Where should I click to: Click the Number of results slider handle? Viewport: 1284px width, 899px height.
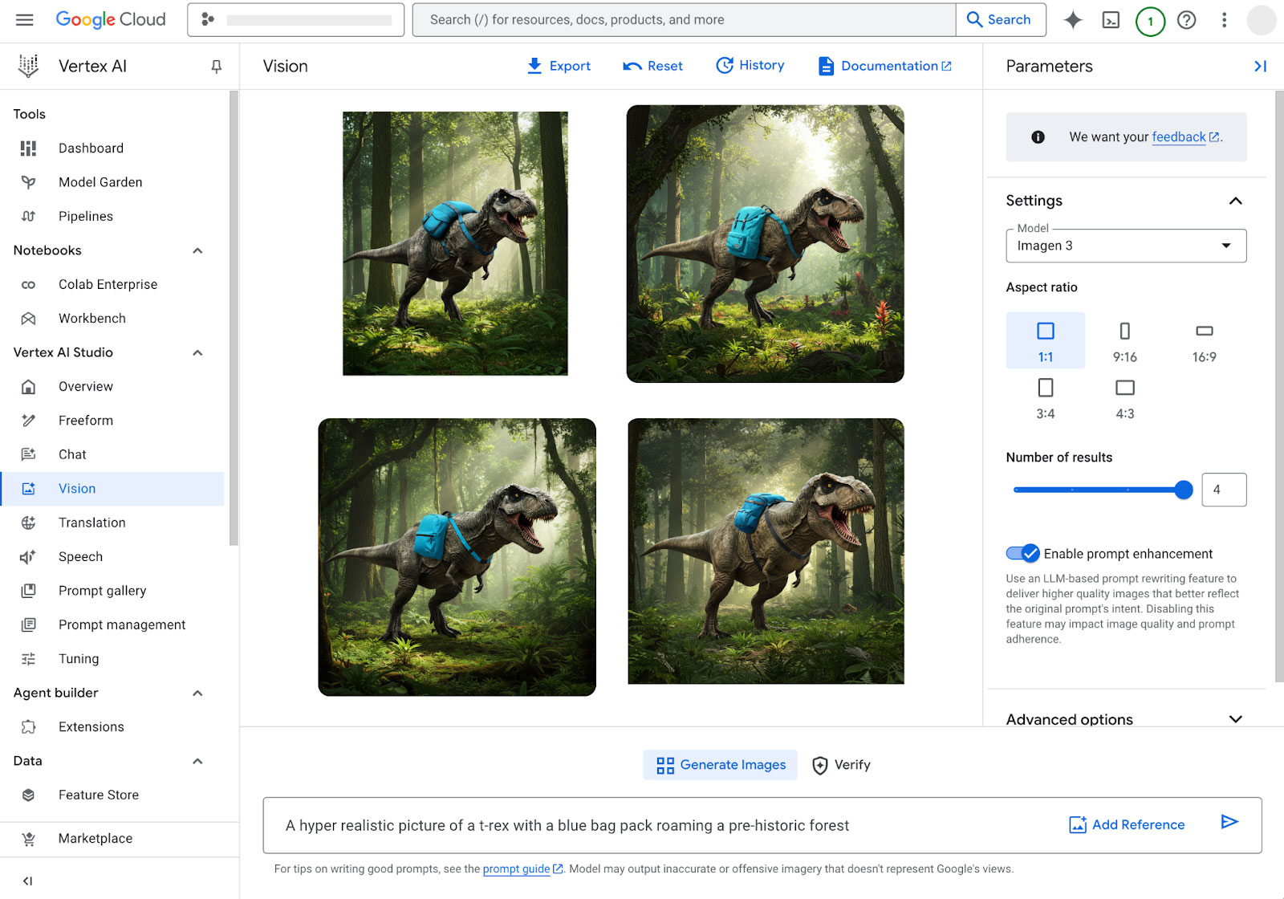click(x=1183, y=490)
